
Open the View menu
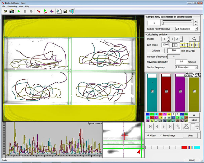(21, 6)
